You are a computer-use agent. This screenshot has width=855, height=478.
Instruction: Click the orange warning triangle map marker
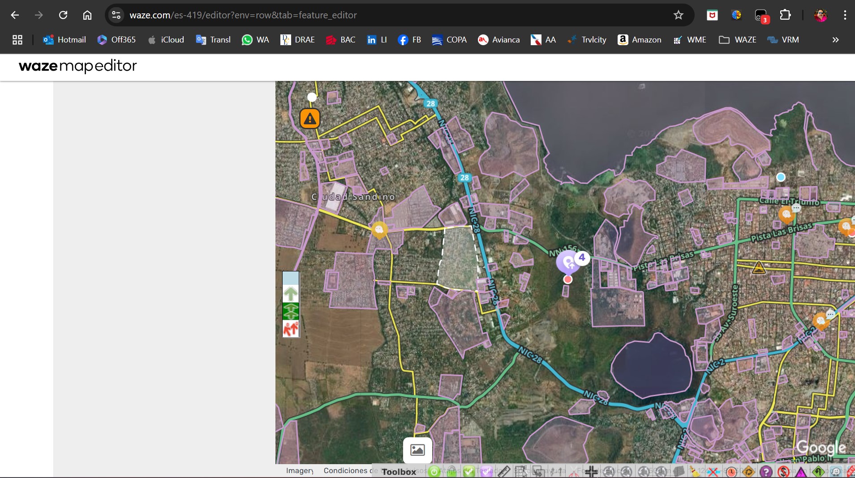(309, 119)
